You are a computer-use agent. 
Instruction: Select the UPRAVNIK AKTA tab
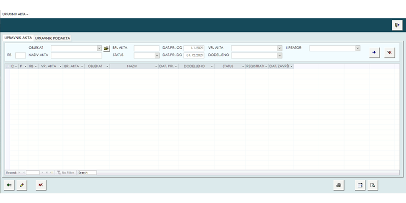(x=18, y=38)
